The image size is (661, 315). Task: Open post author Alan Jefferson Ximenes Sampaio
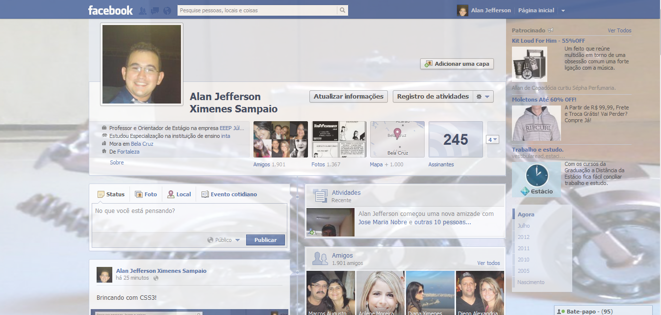161,271
